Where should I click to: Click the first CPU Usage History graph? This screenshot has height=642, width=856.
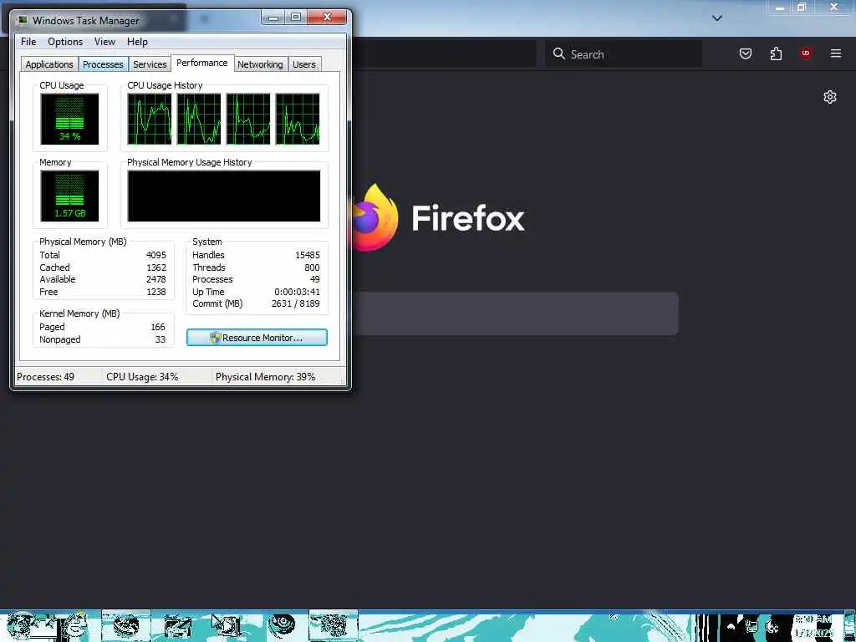point(150,119)
